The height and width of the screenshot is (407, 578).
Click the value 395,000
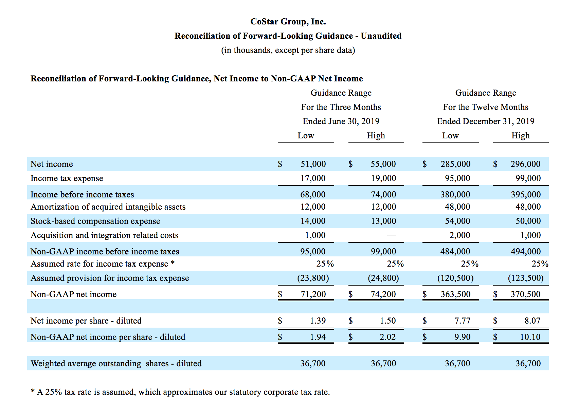(x=526, y=195)
